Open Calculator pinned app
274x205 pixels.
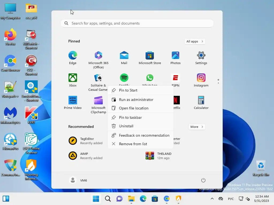[201, 103]
